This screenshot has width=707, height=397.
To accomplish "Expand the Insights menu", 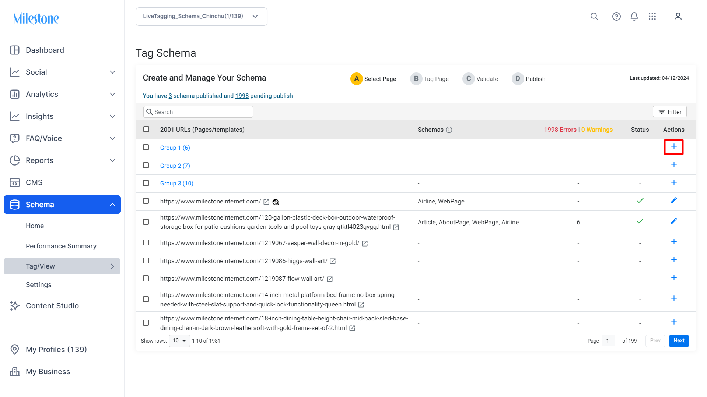I will (x=113, y=116).
